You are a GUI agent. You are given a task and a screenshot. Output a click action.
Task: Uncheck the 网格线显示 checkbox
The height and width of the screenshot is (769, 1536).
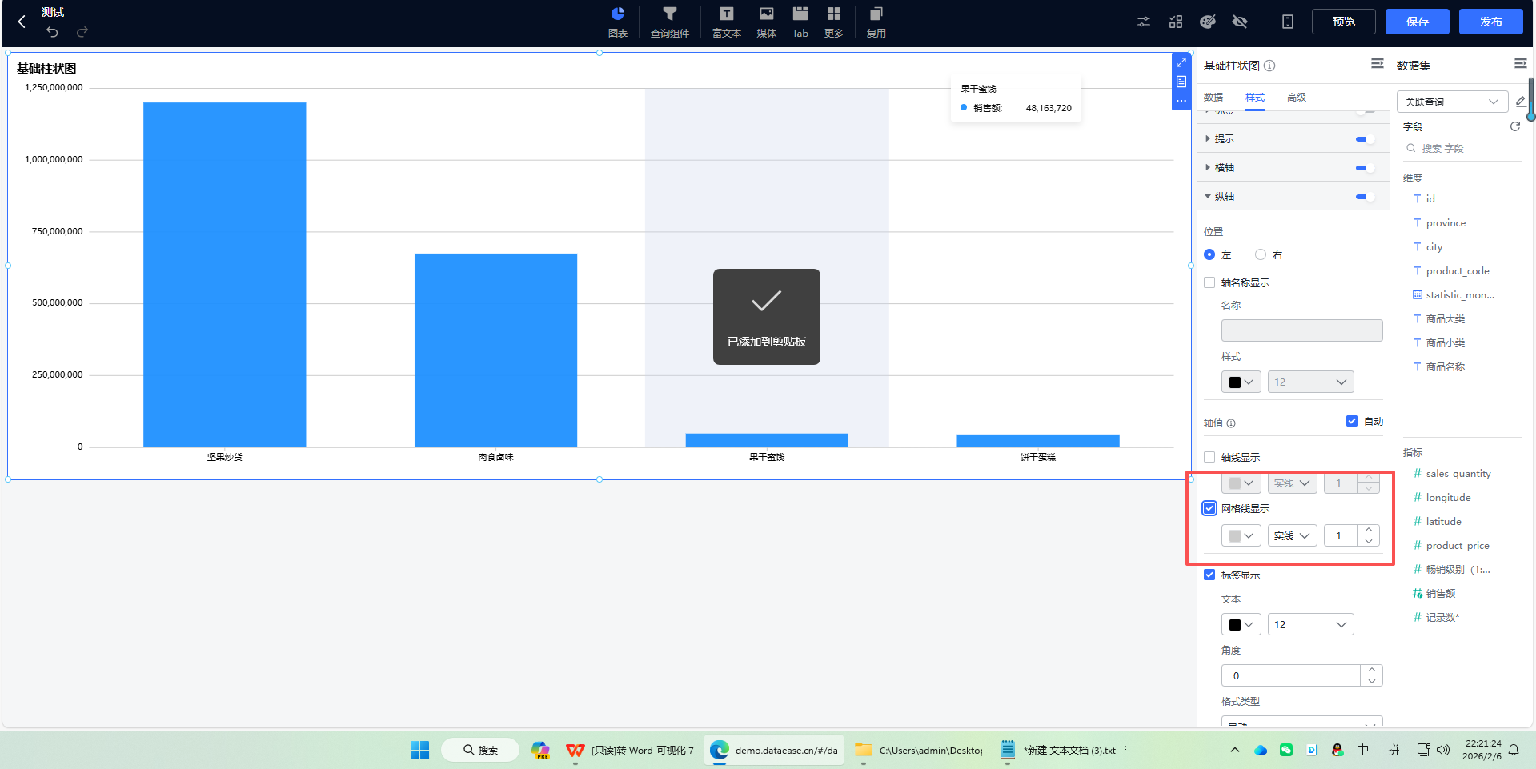pyautogui.click(x=1209, y=508)
